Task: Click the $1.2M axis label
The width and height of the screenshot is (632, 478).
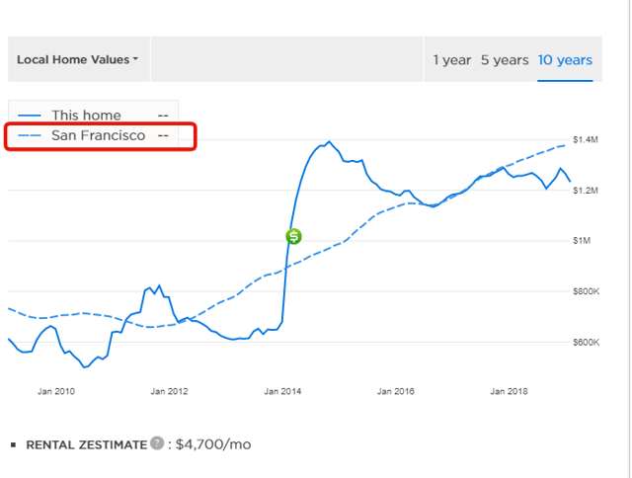Action: coord(586,191)
